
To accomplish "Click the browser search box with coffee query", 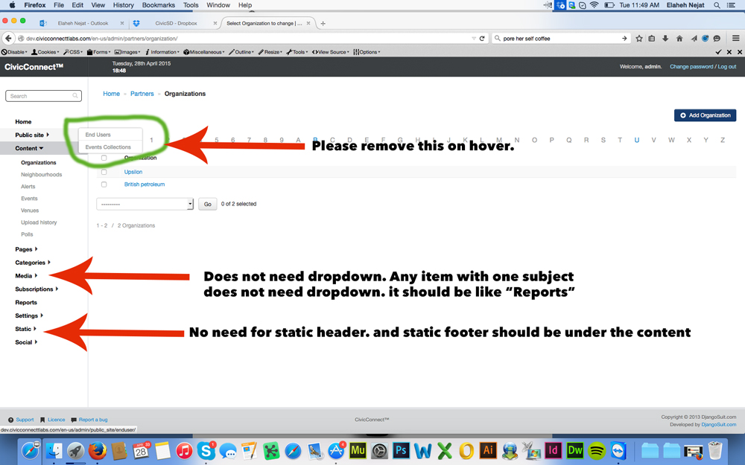I will point(561,39).
